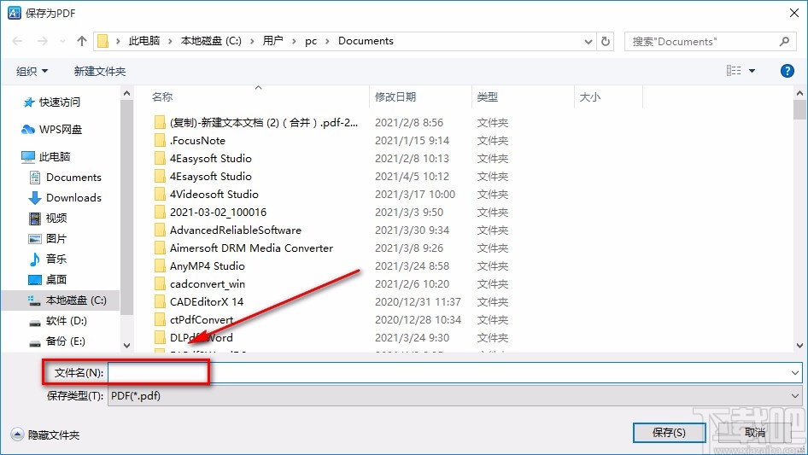Click 用户 in the address breadcrumb
Screen dimensions: 808x455
(x=272, y=41)
